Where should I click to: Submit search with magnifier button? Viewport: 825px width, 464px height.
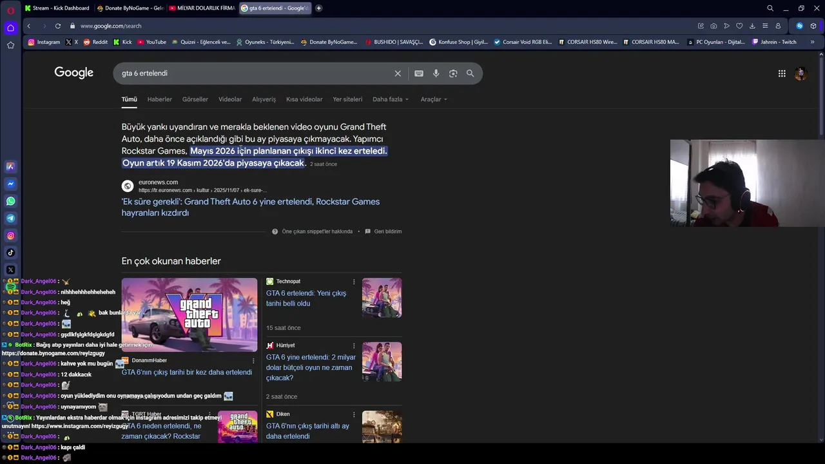(x=471, y=73)
